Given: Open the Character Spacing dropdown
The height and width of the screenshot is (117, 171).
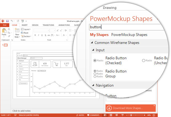Looking at the screenshot, I should coord(53,35).
